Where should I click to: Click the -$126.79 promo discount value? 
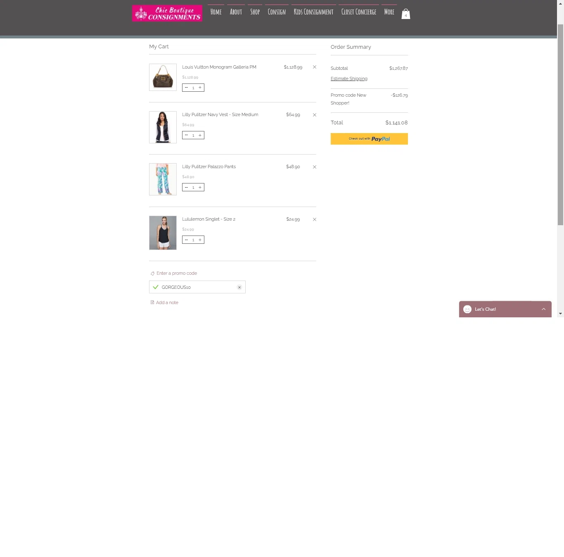pyautogui.click(x=399, y=95)
